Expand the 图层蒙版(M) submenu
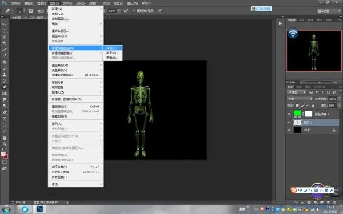This screenshot has width=343, height=214. 75,65
